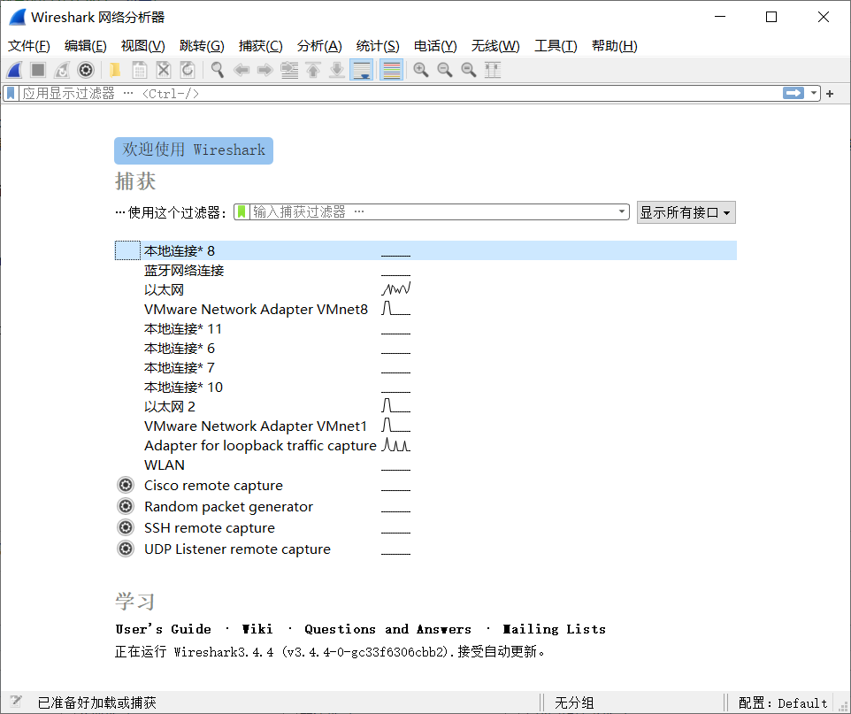This screenshot has width=851, height=714.
Task: Open the Wiki link
Action: tap(257, 629)
